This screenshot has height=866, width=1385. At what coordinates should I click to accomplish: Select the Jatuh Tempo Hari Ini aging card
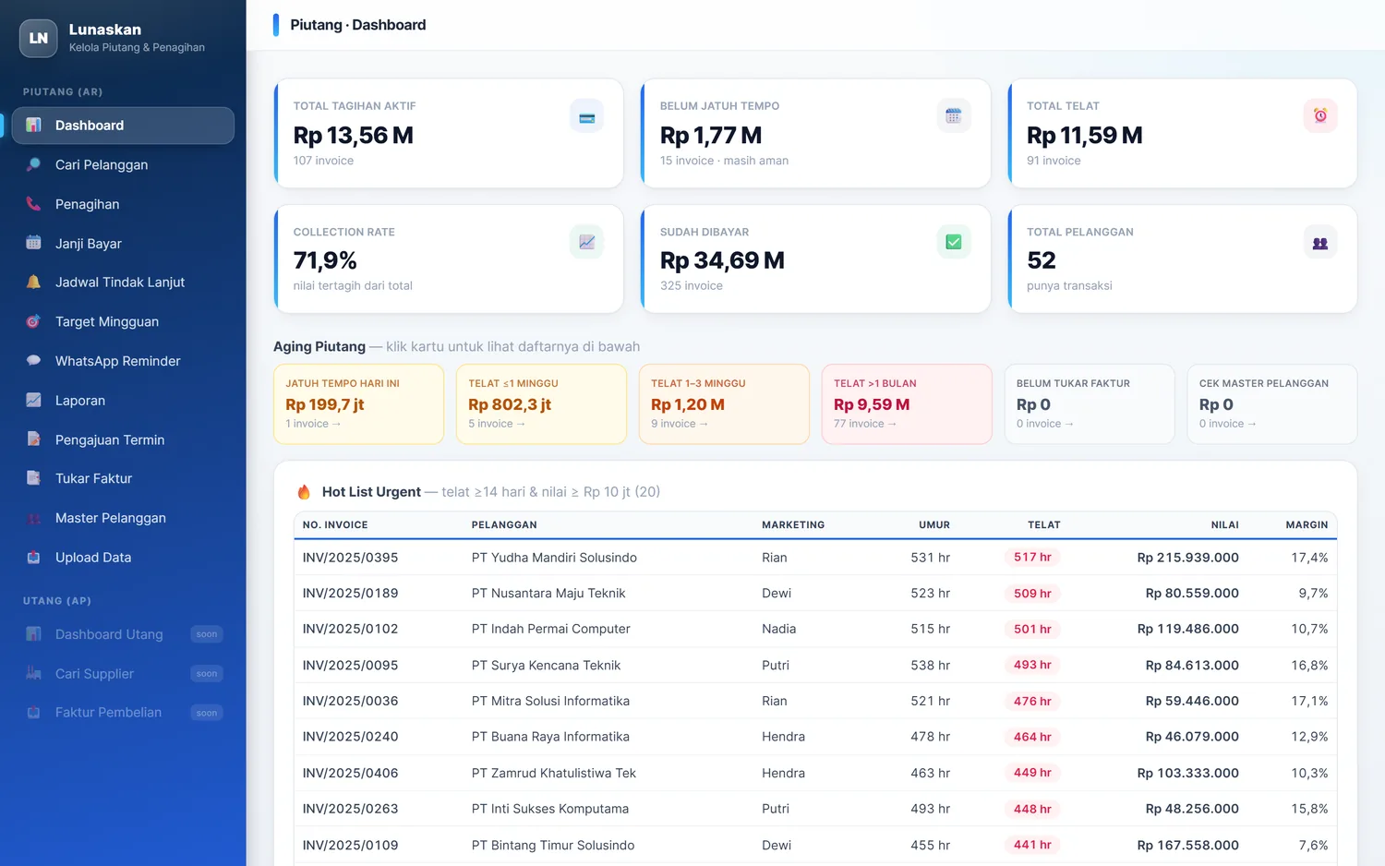[358, 403]
